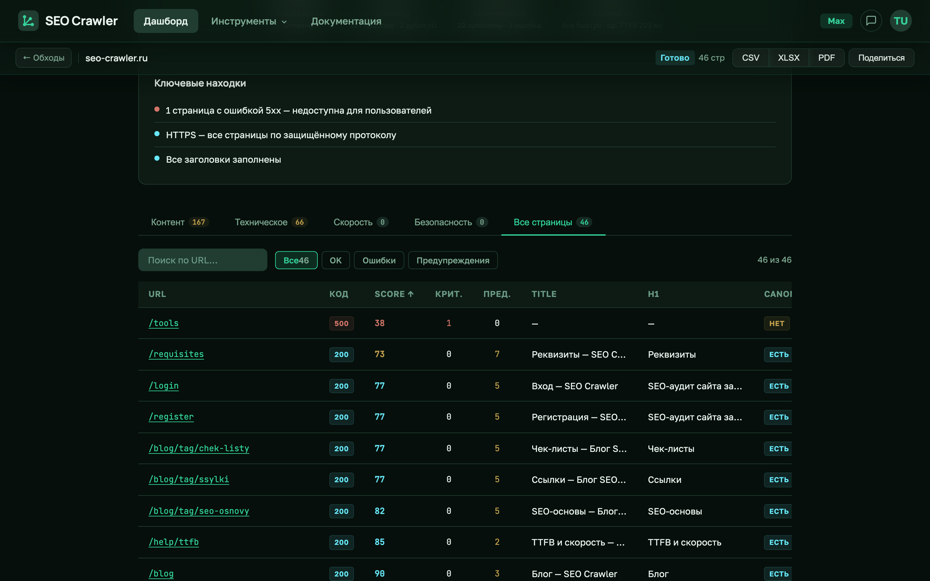Open the /blog/tag/ssylki link
This screenshot has width=930, height=581.
189,480
